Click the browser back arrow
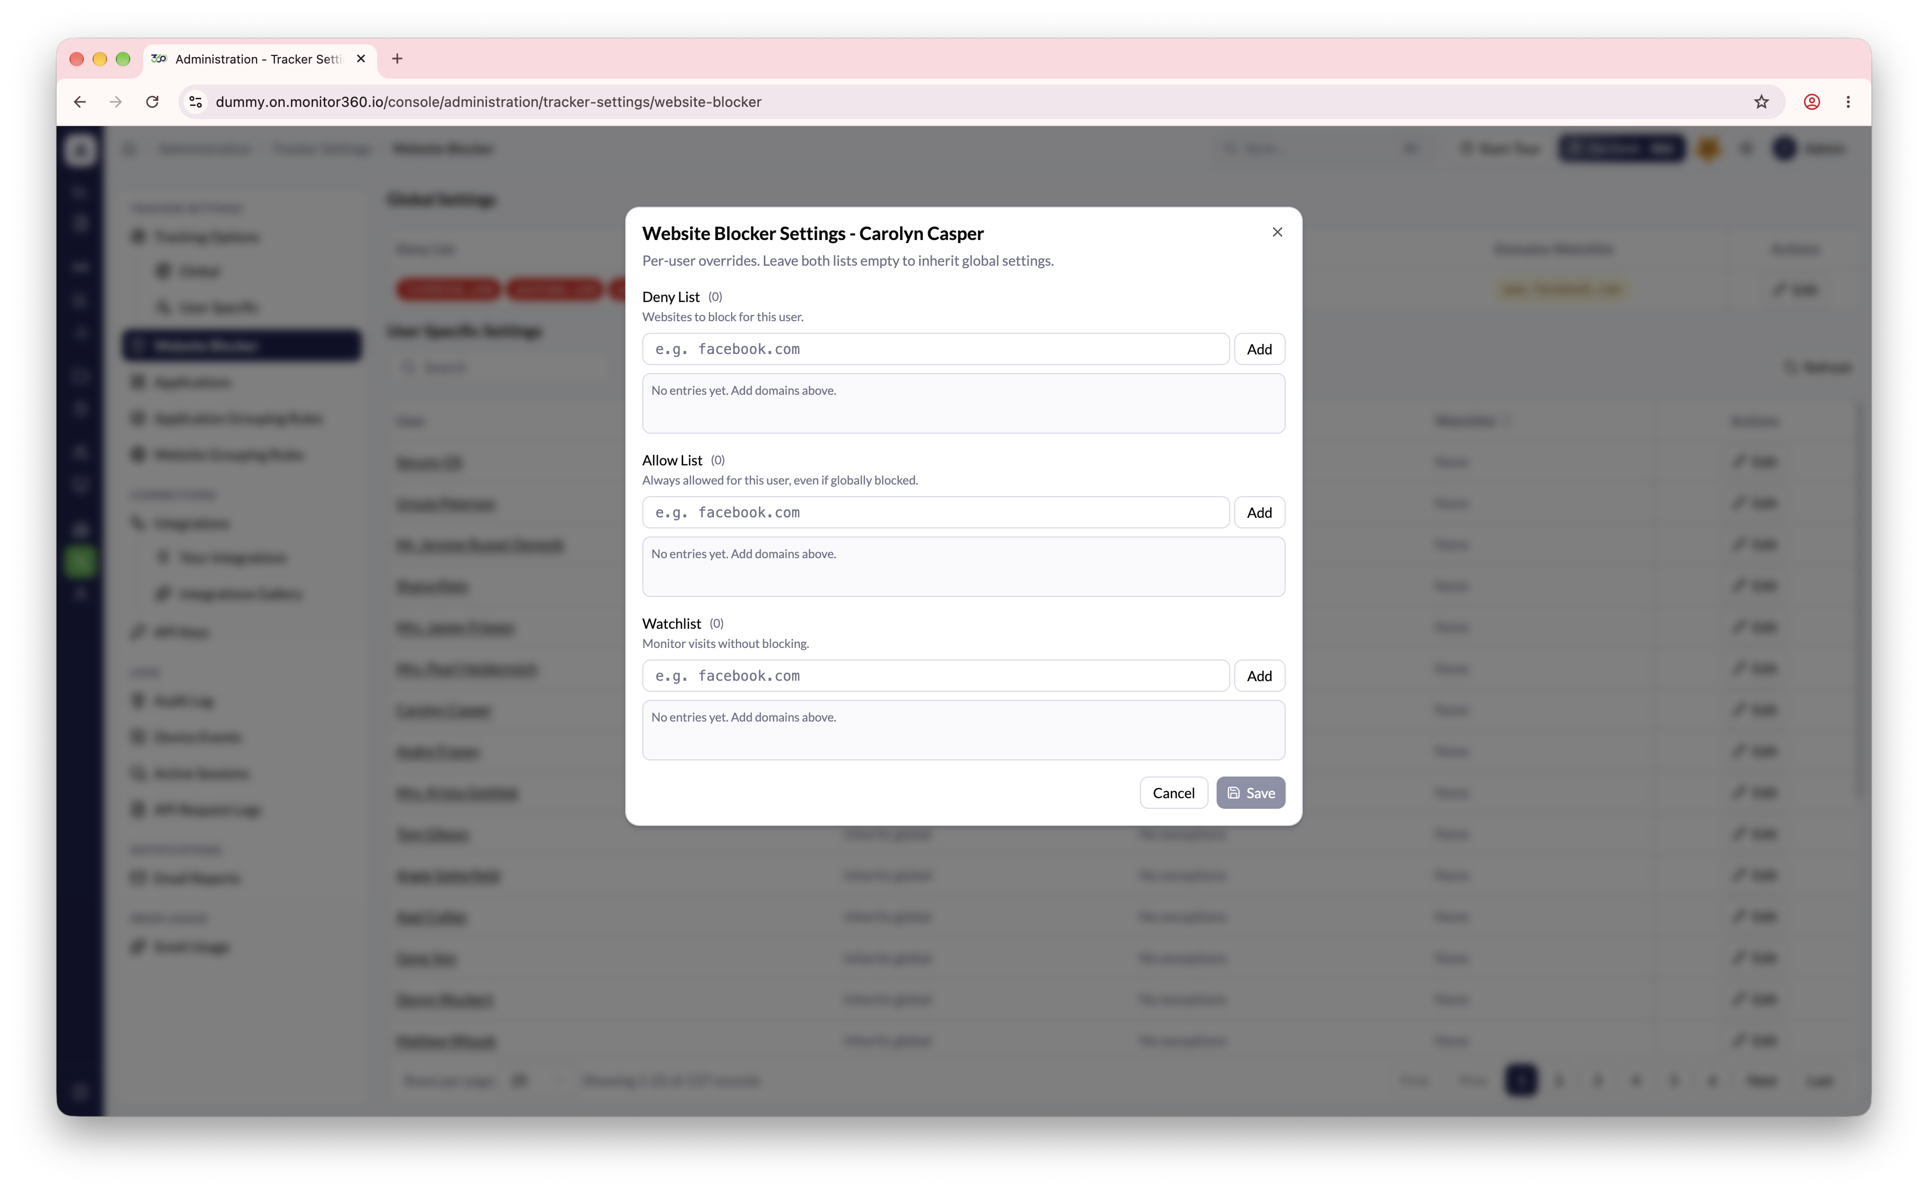 pos(80,102)
